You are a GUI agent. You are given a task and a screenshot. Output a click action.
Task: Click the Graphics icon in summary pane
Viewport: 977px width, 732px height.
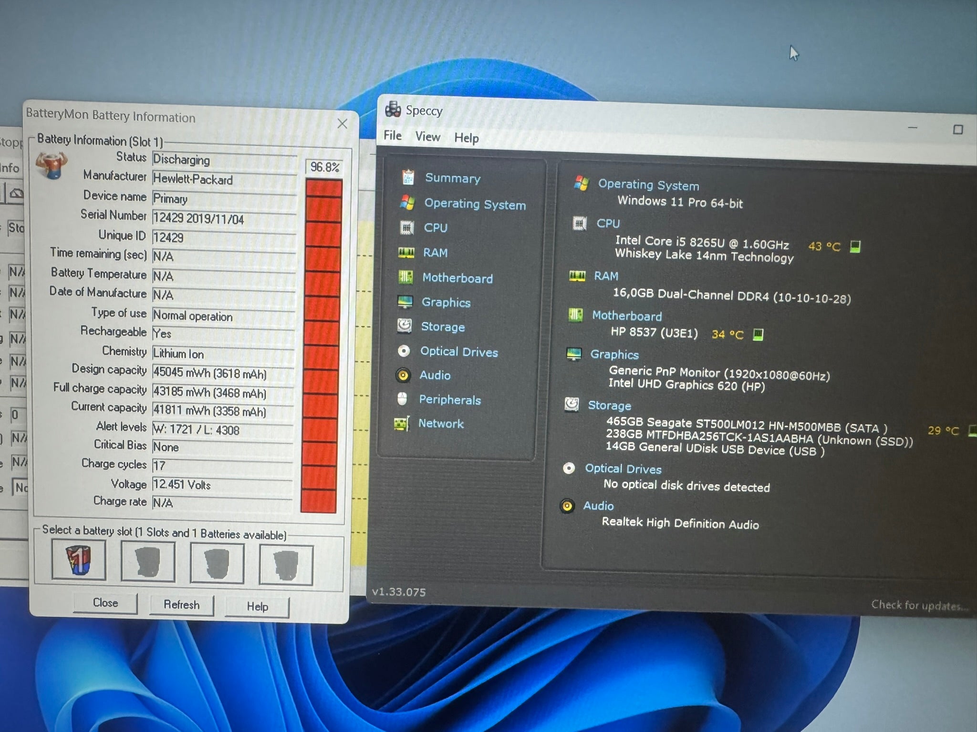[573, 354]
